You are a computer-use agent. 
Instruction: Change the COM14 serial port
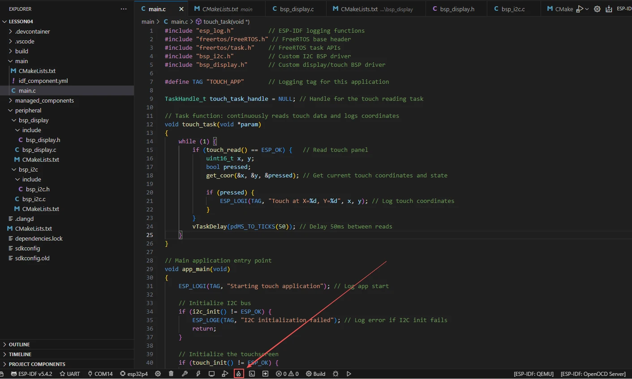coord(100,374)
